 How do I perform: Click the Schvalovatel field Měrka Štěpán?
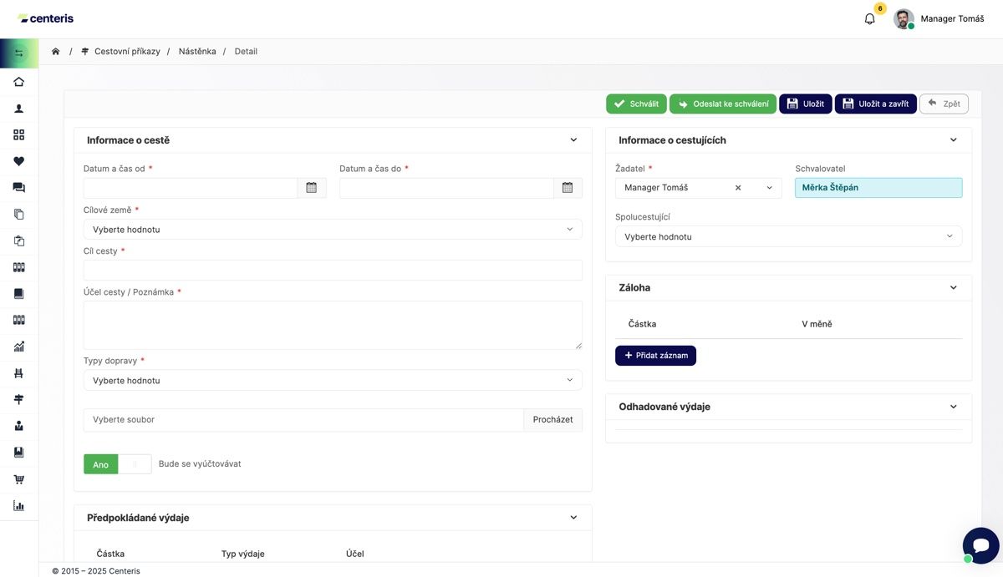pyautogui.click(x=878, y=188)
